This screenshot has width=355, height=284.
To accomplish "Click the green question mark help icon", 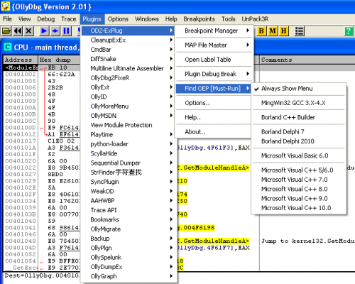I will tap(349, 31).
